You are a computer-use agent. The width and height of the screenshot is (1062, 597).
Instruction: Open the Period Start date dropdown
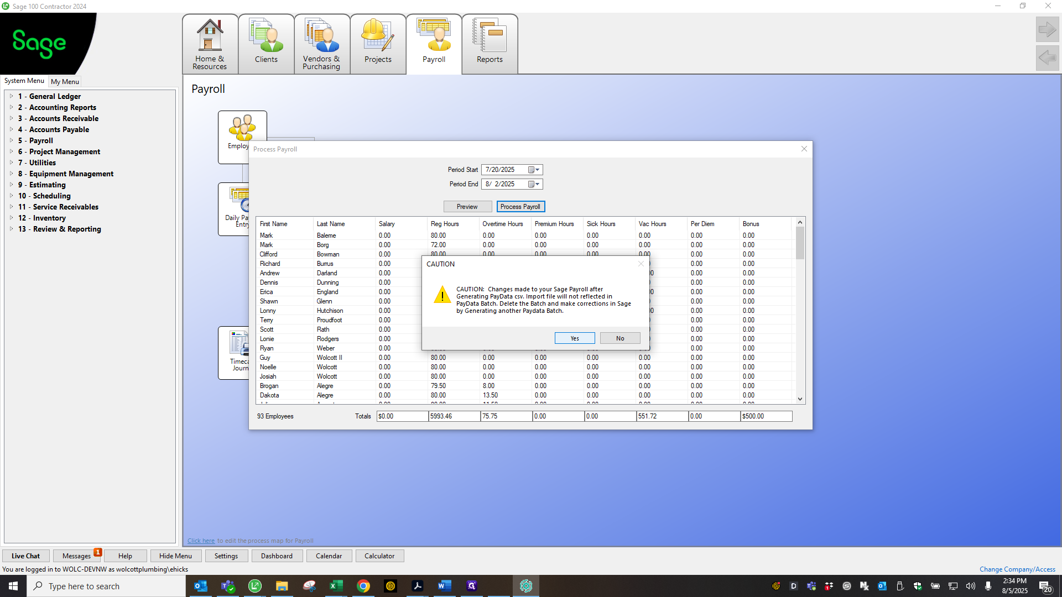534,170
